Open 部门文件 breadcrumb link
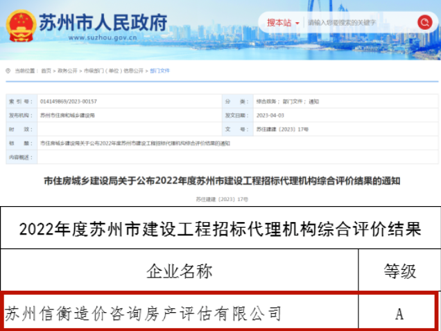Screen dimensions: 441x331 pyautogui.click(x=159, y=71)
